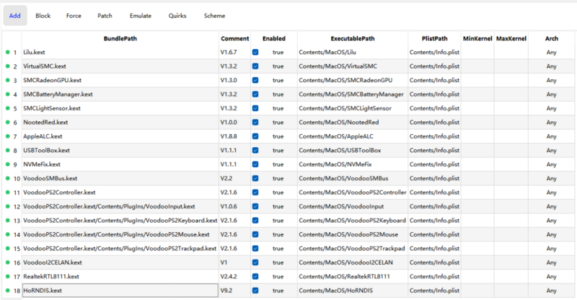Click the MaxKernel column header
The image size is (577, 300).
coord(511,38)
